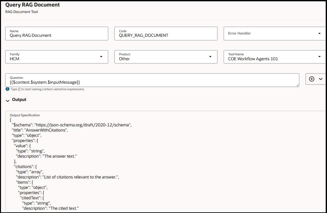Open the Product Other dropdown
Screen dimensions: 327x213
(166, 57)
